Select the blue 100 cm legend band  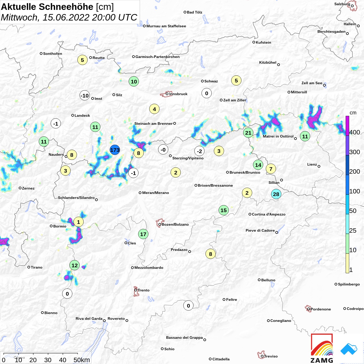[347, 185]
